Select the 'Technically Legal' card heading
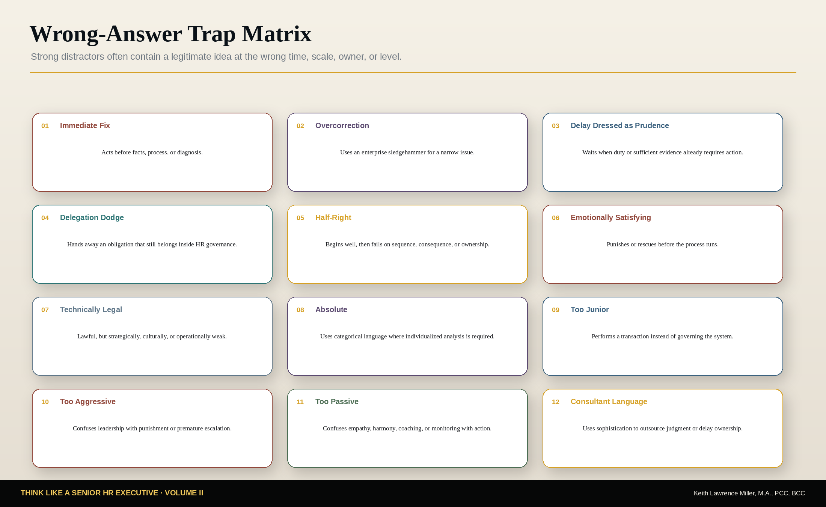 tap(91, 309)
